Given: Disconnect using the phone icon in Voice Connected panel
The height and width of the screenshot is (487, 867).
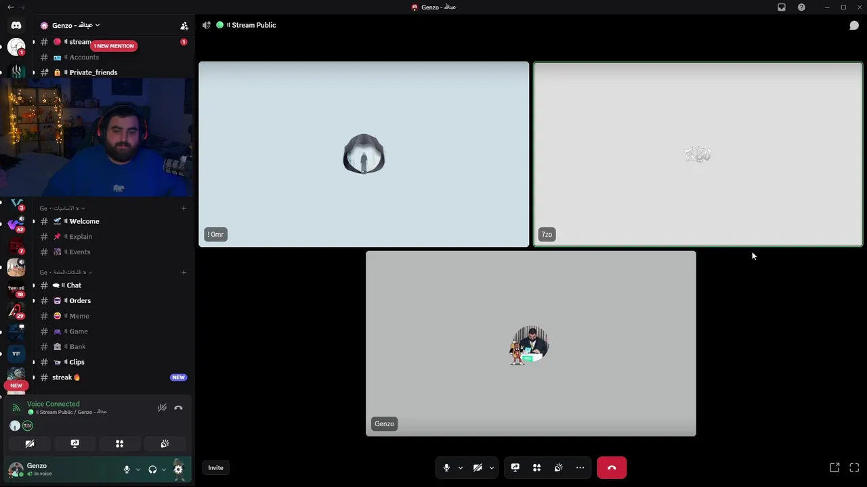Looking at the screenshot, I should [178, 408].
